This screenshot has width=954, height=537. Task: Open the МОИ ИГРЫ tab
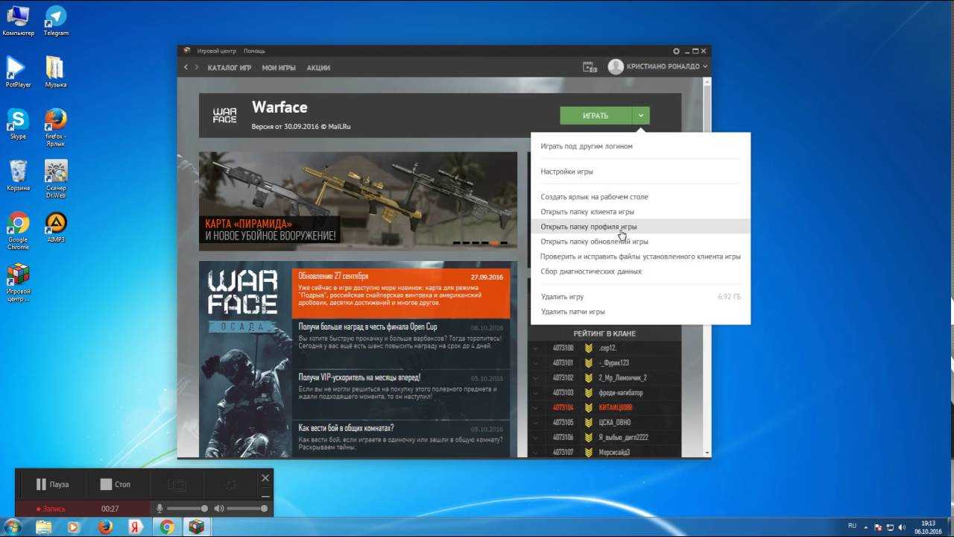tap(279, 68)
